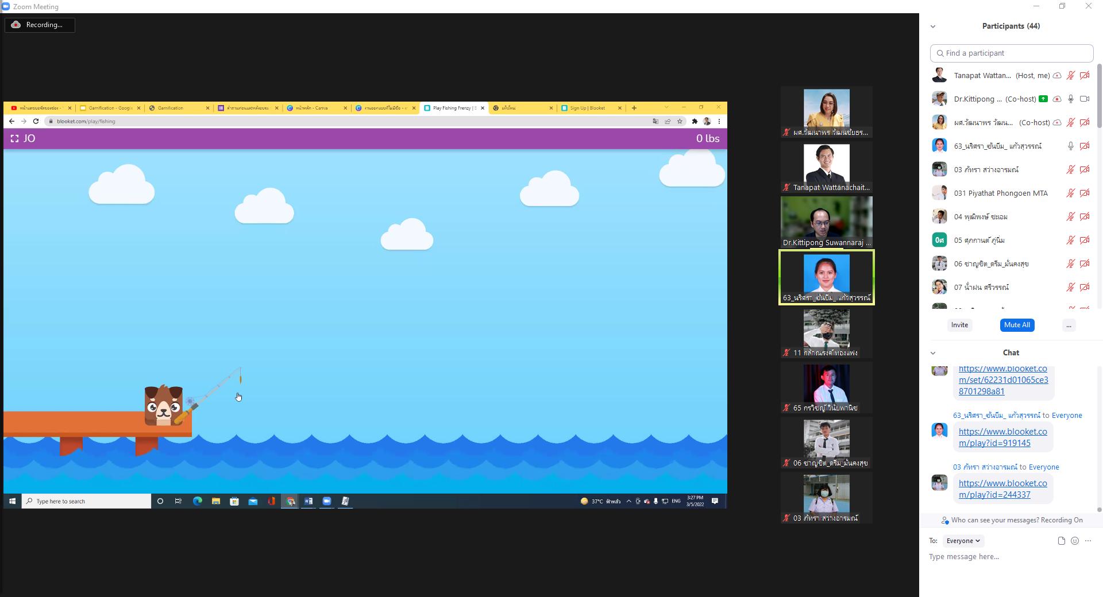The width and height of the screenshot is (1103, 597).
Task: Click the Recording indicator icon
Action: pos(16,25)
